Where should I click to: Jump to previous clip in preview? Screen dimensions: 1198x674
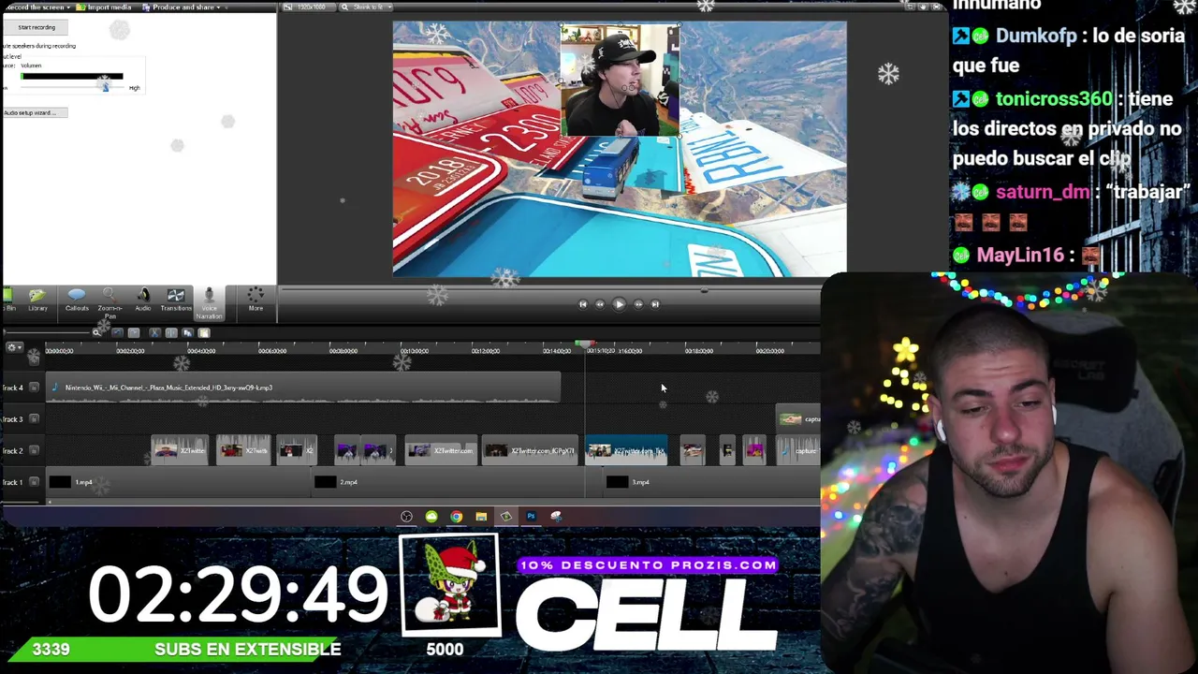pyautogui.click(x=582, y=303)
